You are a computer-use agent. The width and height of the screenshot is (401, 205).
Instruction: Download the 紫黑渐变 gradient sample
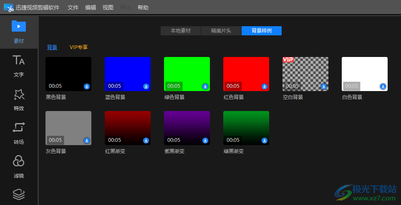pyautogui.click(x=205, y=141)
